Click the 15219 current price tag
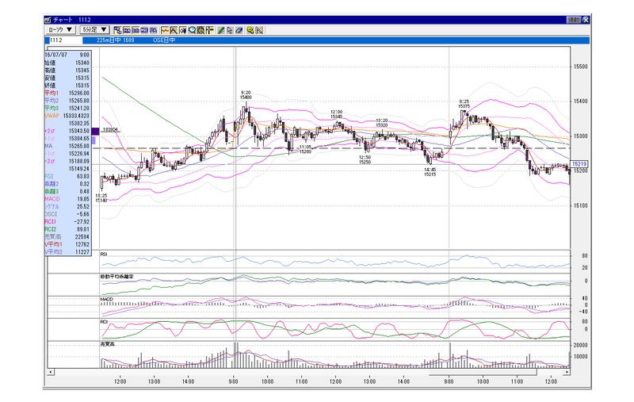The width and height of the screenshot is (634, 402). [x=579, y=164]
